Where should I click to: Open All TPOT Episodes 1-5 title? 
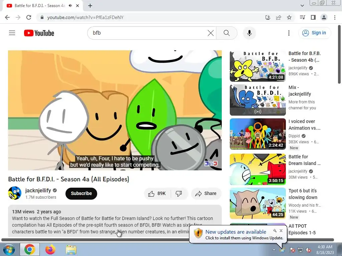(x=302, y=229)
